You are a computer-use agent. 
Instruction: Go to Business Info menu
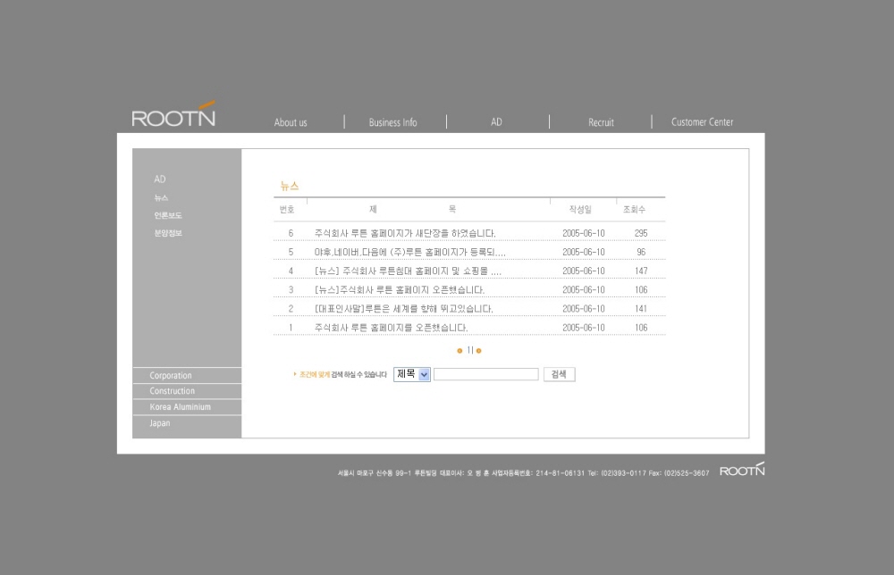click(392, 122)
